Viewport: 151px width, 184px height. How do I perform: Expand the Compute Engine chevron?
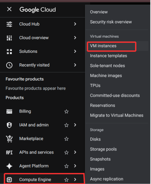point(75,180)
